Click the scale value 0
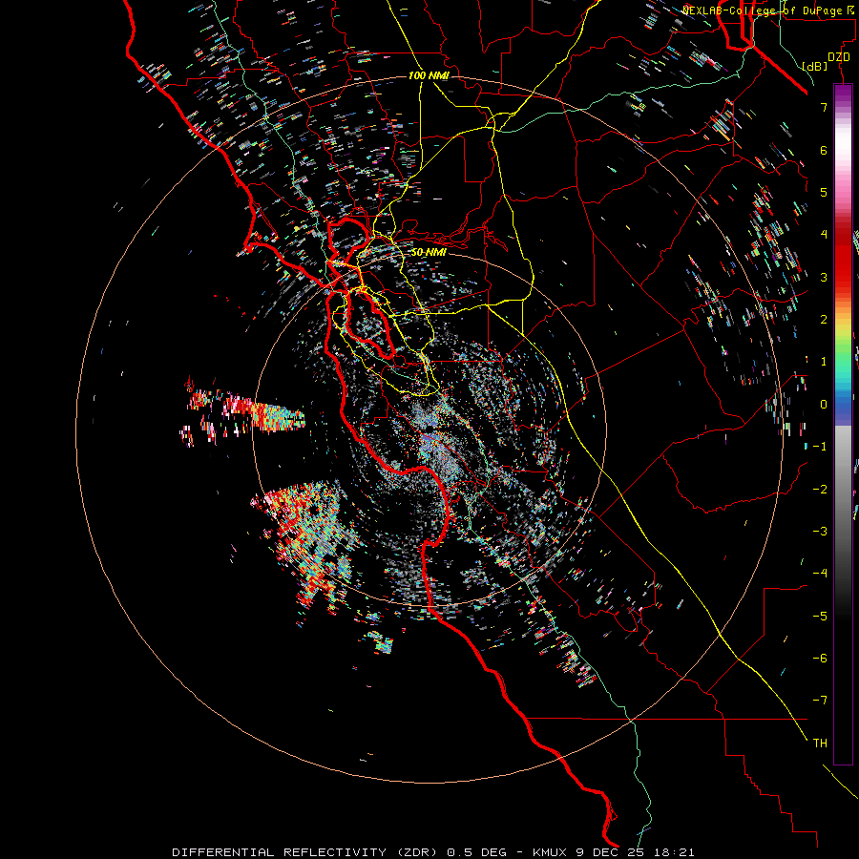This screenshot has height=859, width=859. 824,405
